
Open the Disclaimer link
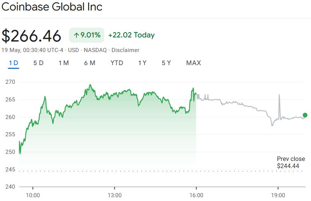[126, 50]
